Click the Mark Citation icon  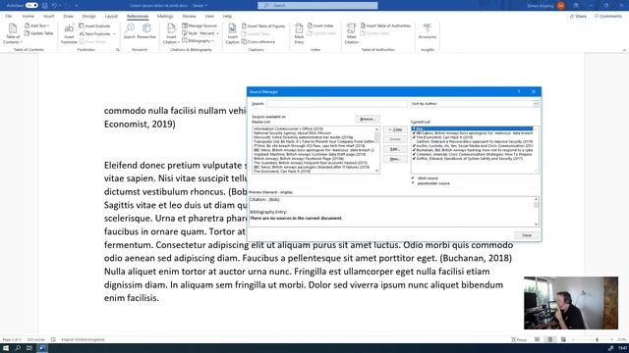352,33
